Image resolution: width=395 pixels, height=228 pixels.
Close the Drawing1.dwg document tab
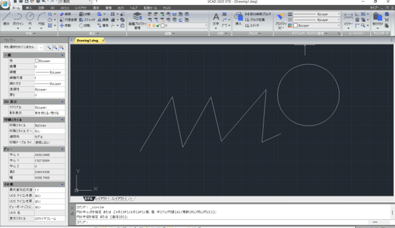pos(103,41)
